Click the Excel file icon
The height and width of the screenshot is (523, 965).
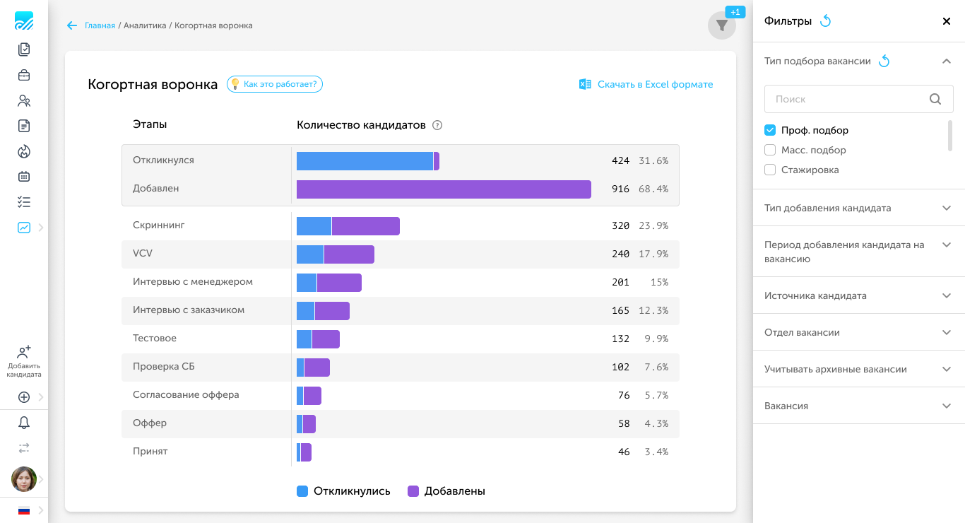(585, 84)
